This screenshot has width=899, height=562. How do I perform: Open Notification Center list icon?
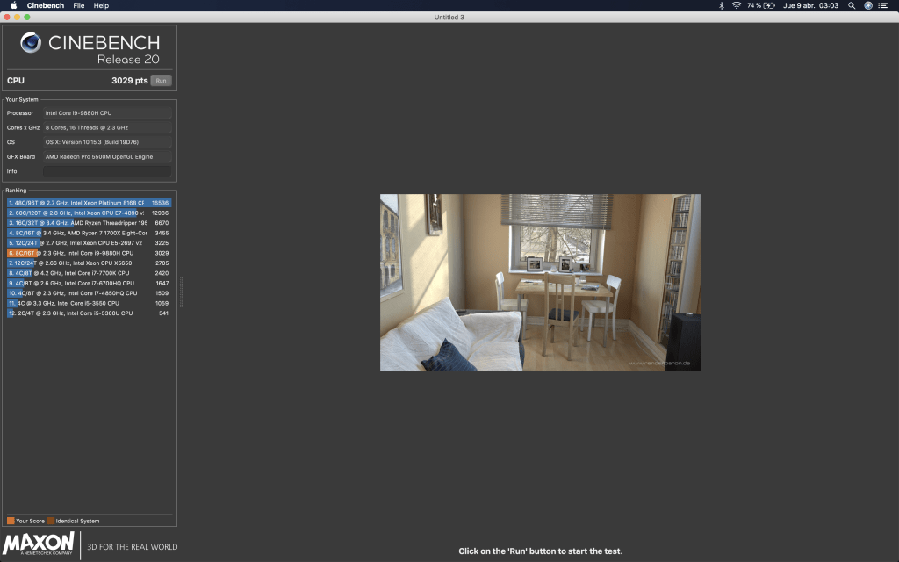pyautogui.click(x=886, y=5)
